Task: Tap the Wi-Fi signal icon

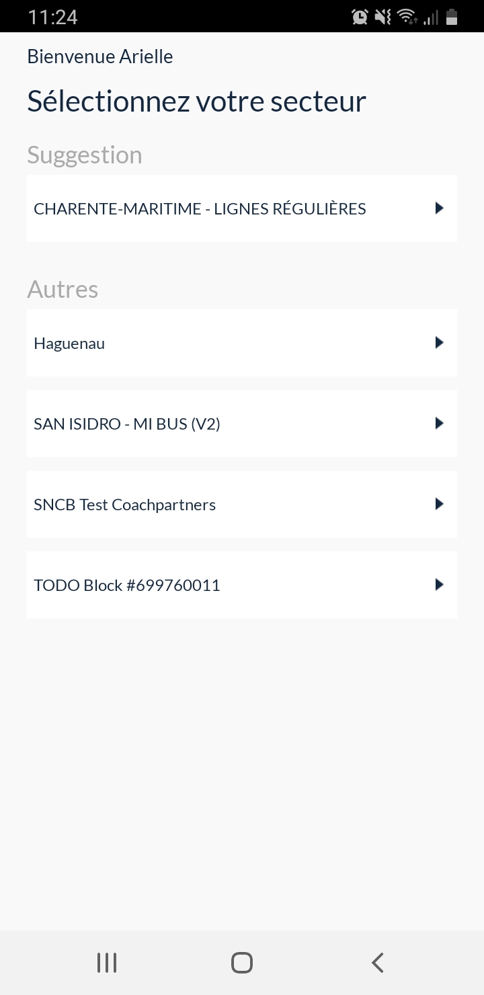Action: (x=407, y=17)
